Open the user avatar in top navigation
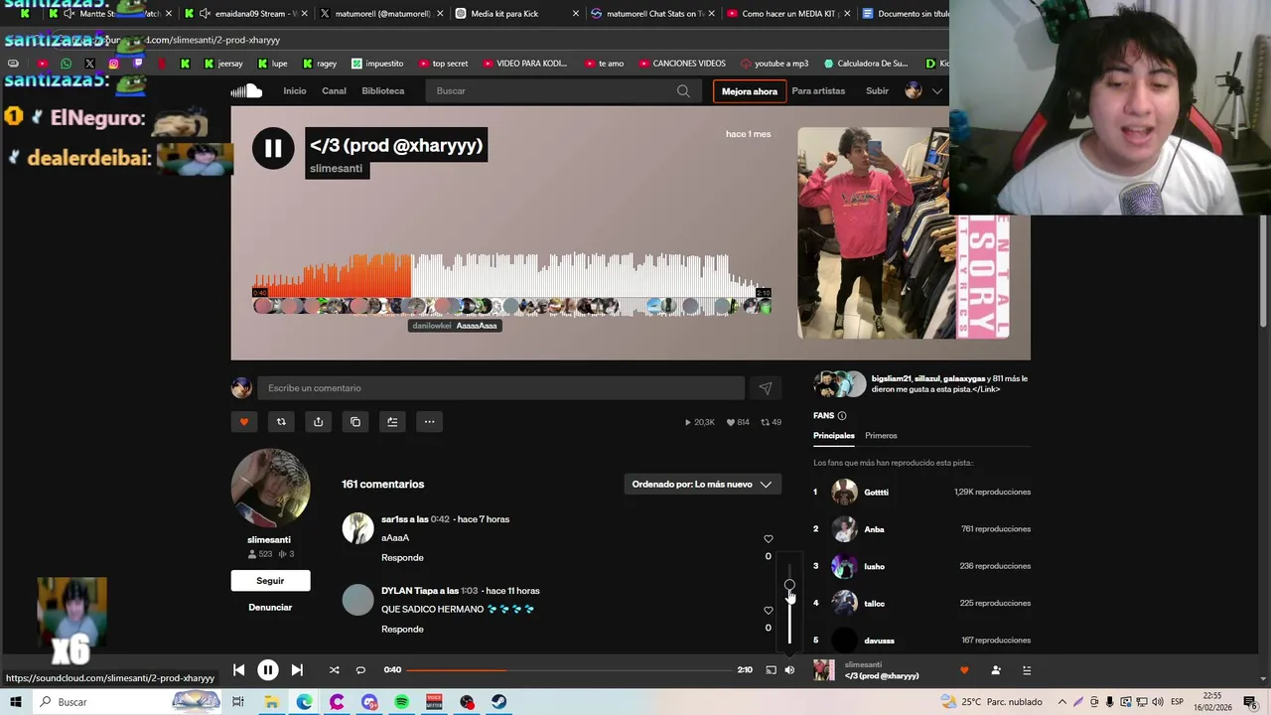 pyautogui.click(x=914, y=90)
